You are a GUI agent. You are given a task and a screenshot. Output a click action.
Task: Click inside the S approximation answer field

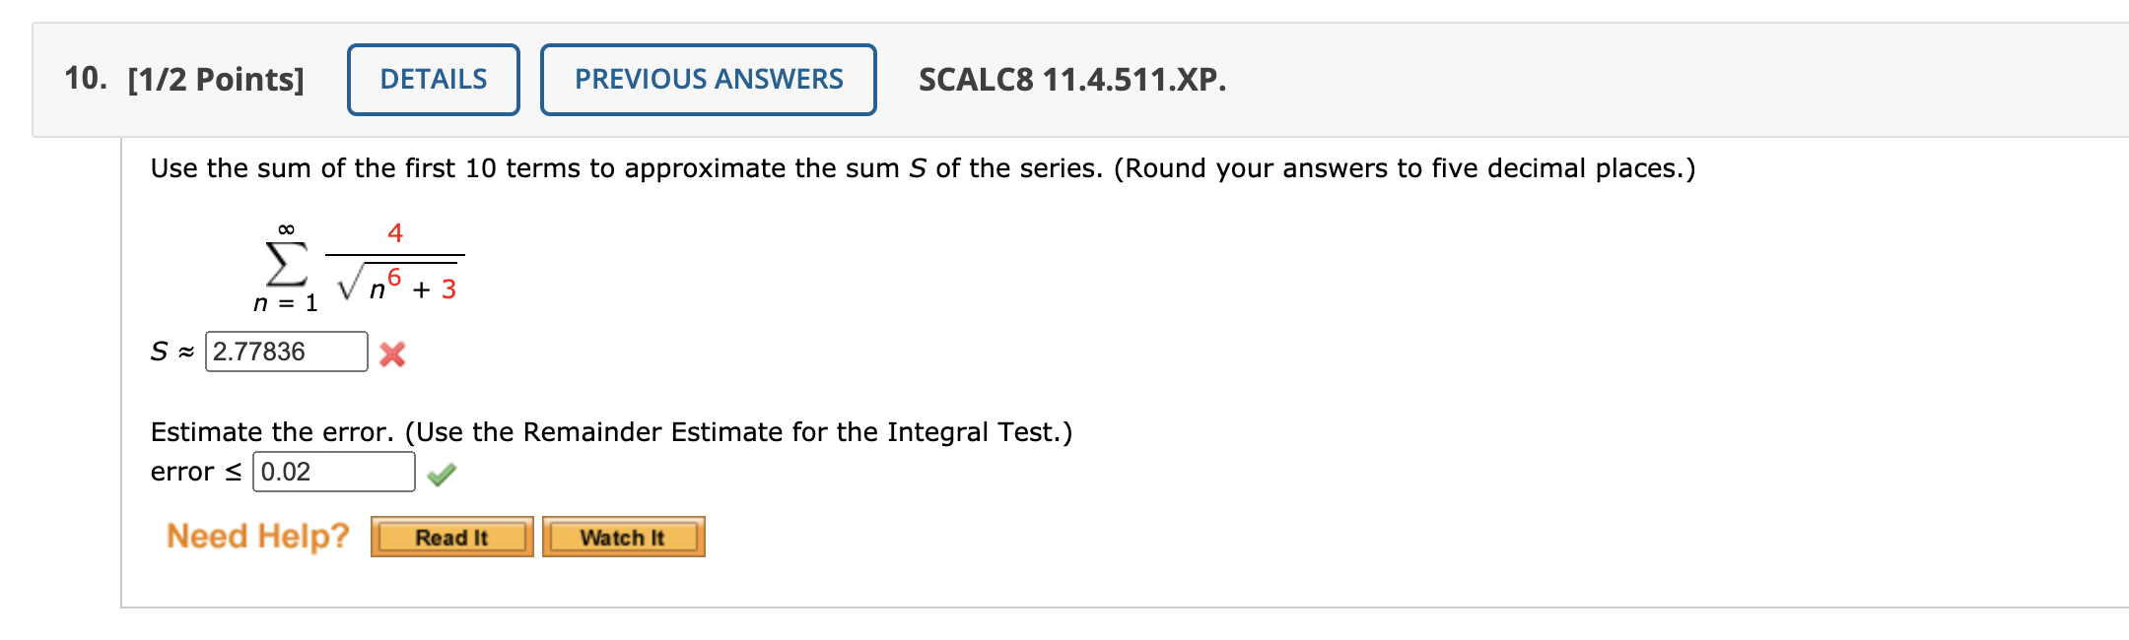(286, 351)
